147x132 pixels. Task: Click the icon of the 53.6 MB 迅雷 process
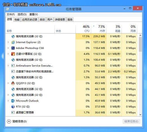coord(13,71)
